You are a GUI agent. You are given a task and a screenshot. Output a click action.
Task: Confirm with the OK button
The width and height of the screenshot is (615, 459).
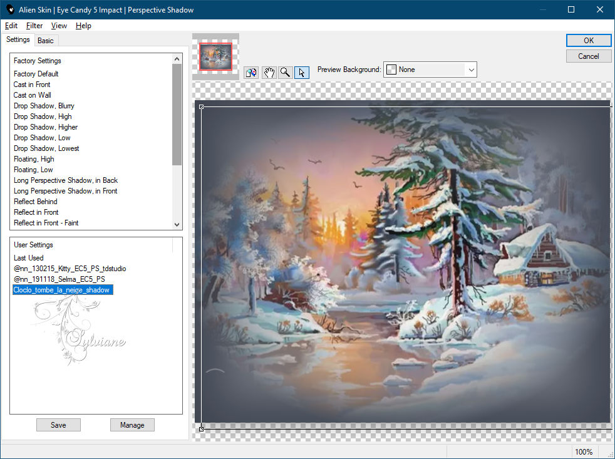pyautogui.click(x=588, y=41)
